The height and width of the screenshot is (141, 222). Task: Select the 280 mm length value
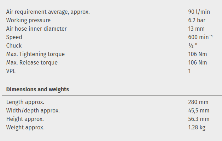(198, 102)
